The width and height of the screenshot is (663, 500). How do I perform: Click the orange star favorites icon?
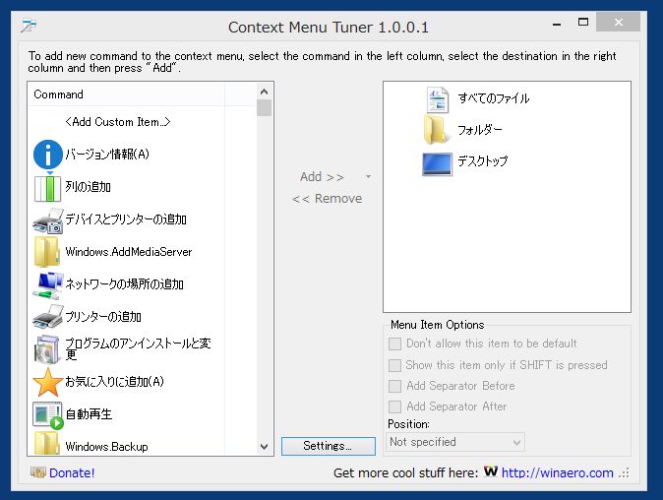(x=48, y=382)
